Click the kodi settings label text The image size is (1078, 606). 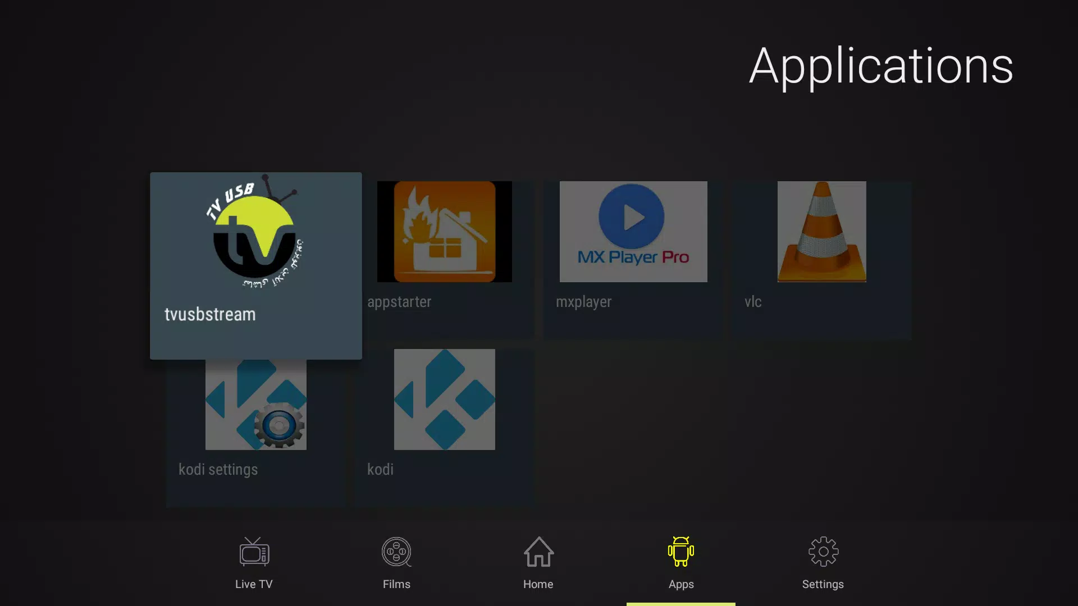click(x=218, y=470)
